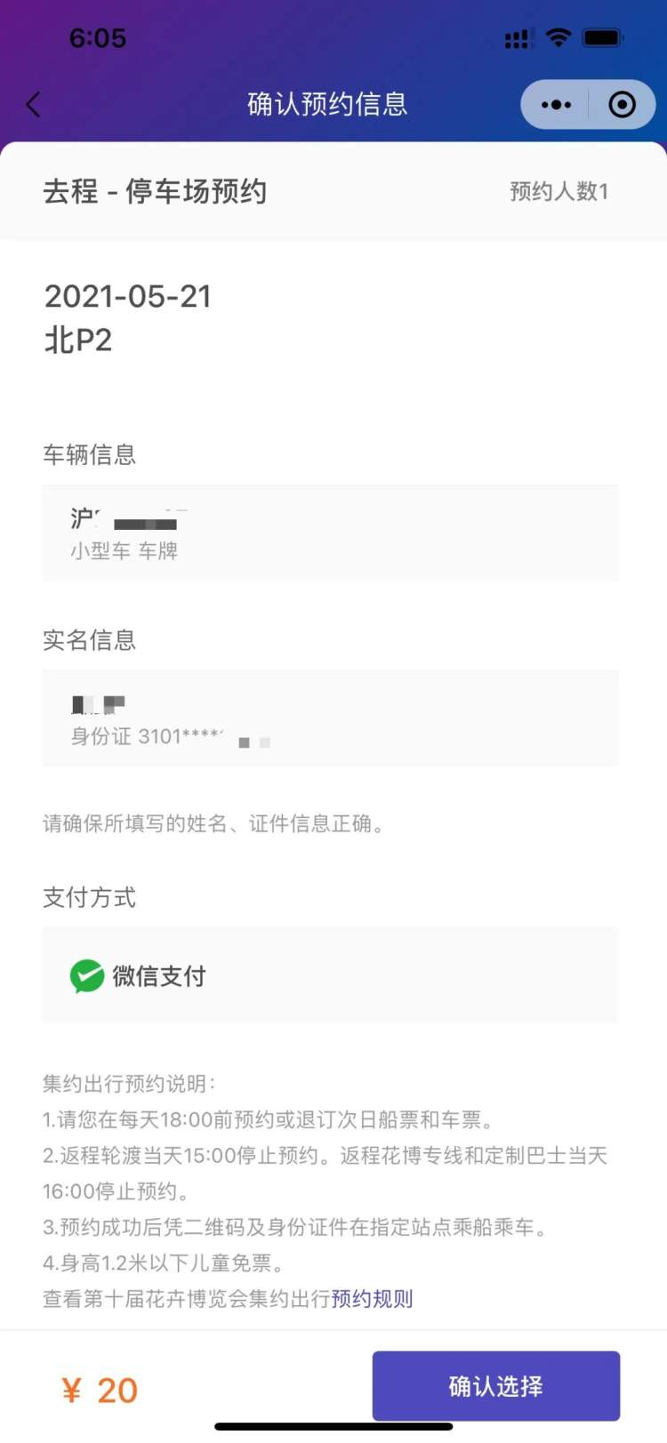Click the 确认预约信息 page title
The width and height of the screenshot is (667, 1443).
[327, 104]
